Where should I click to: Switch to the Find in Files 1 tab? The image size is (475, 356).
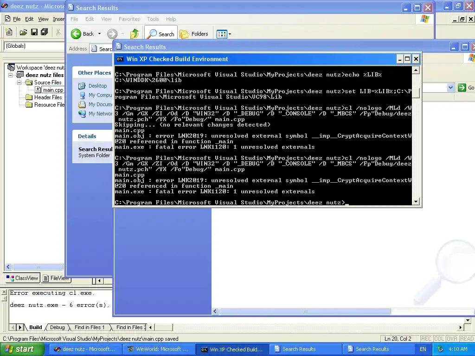tap(90, 327)
